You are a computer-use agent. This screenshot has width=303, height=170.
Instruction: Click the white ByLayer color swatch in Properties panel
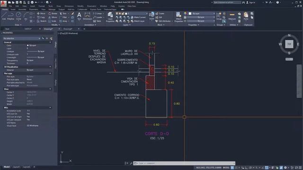(27, 45)
